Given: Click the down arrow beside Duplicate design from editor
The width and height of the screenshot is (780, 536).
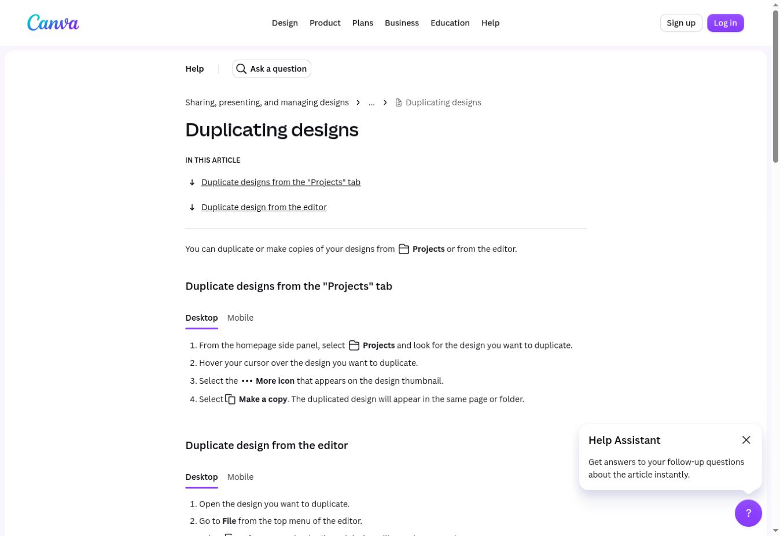Looking at the screenshot, I should (192, 207).
